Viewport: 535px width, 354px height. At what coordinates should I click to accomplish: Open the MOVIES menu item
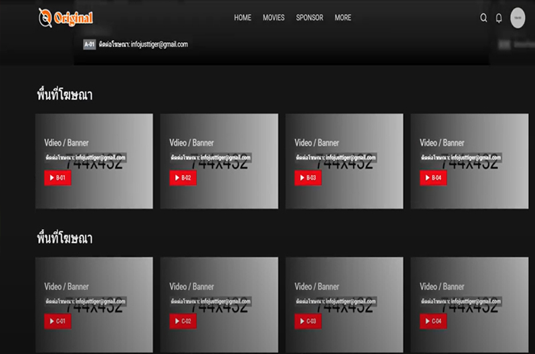click(x=274, y=18)
